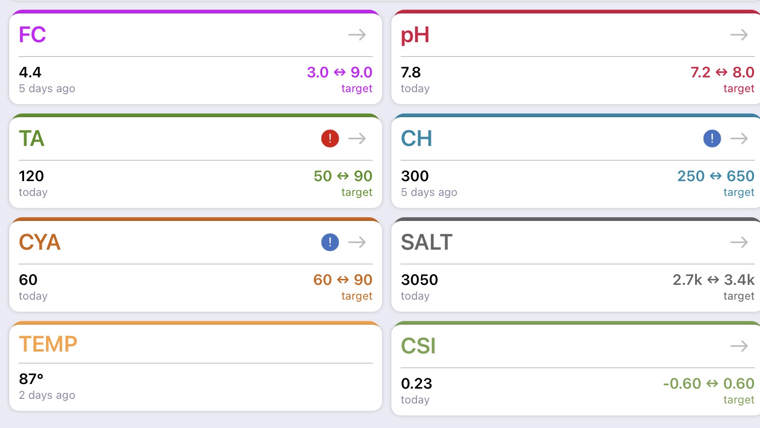Open CH details arrow
The image size is (760, 428).
pos(739,138)
